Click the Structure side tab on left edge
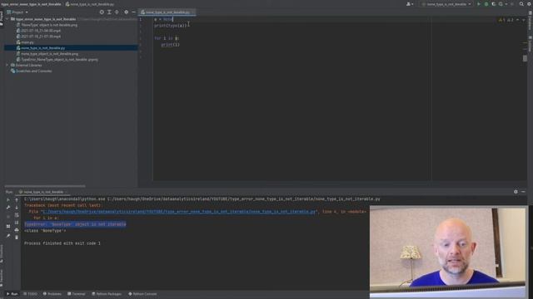The image size is (533, 299). coord(2,253)
